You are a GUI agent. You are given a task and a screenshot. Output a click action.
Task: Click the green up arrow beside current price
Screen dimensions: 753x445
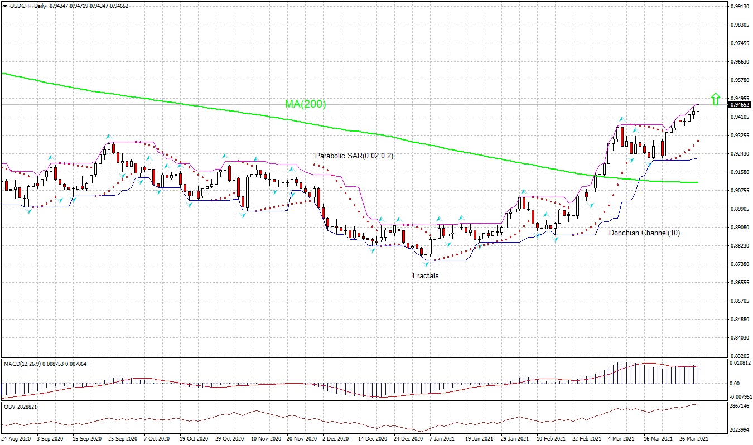(x=715, y=99)
